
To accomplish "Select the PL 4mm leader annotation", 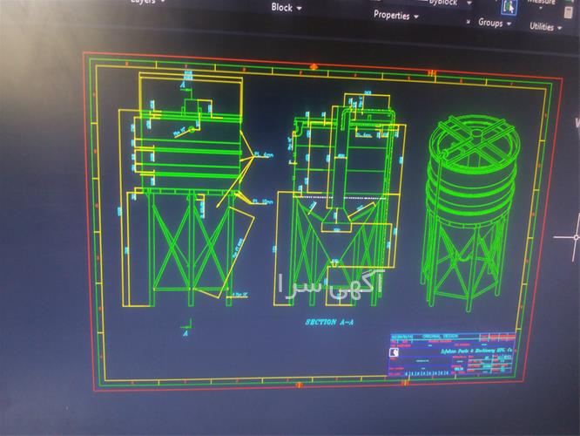I will point(263,154).
